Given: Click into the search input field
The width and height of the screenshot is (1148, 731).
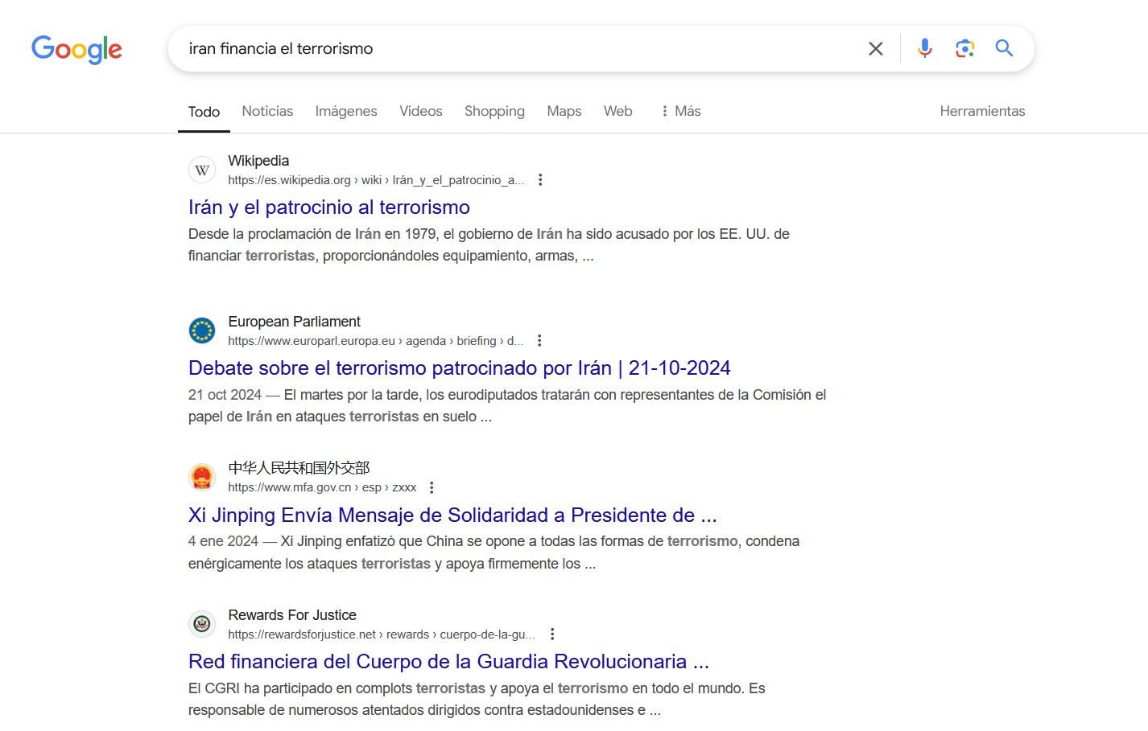Looking at the screenshot, I should point(515,48).
